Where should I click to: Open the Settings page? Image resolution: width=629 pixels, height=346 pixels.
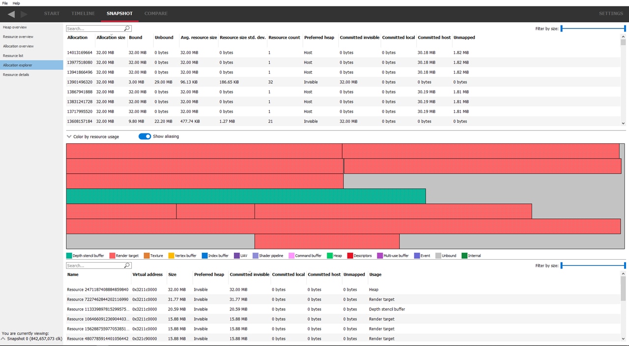(x=611, y=14)
